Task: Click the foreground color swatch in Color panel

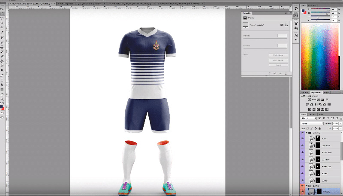Action: (303, 11)
